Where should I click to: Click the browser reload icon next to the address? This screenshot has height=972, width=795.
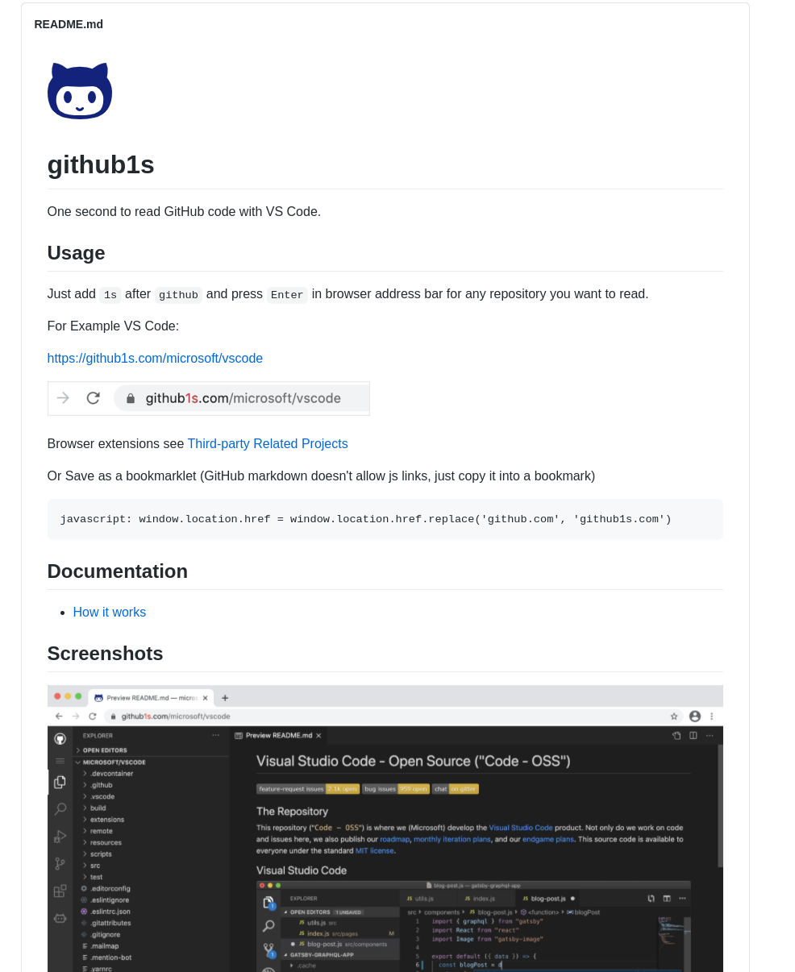pos(91,716)
